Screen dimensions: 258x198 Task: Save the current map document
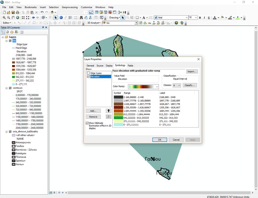pyautogui.click(x=13, y=12)
